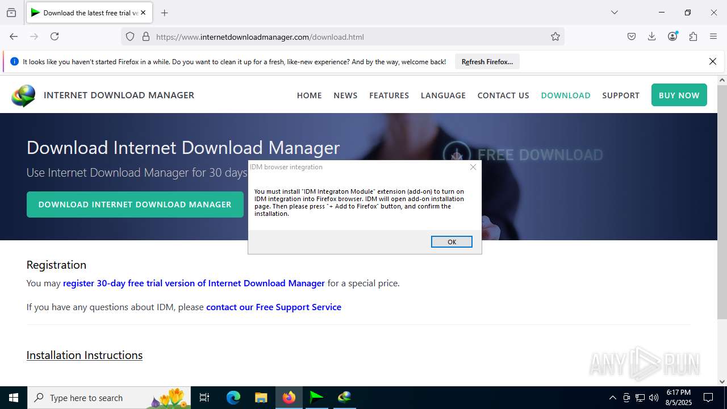The width and height of the screenshot is (727, 409).
Task: Open the Windows Start menu
Action: pos(14,398)
